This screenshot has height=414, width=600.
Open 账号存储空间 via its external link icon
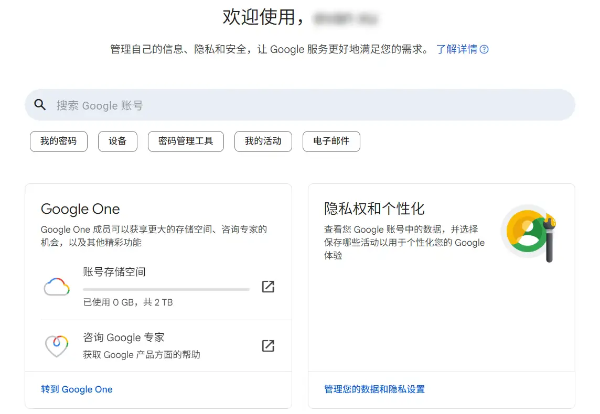click(268, 287)
